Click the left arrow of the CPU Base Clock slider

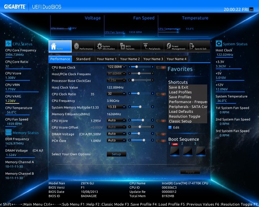129,67
